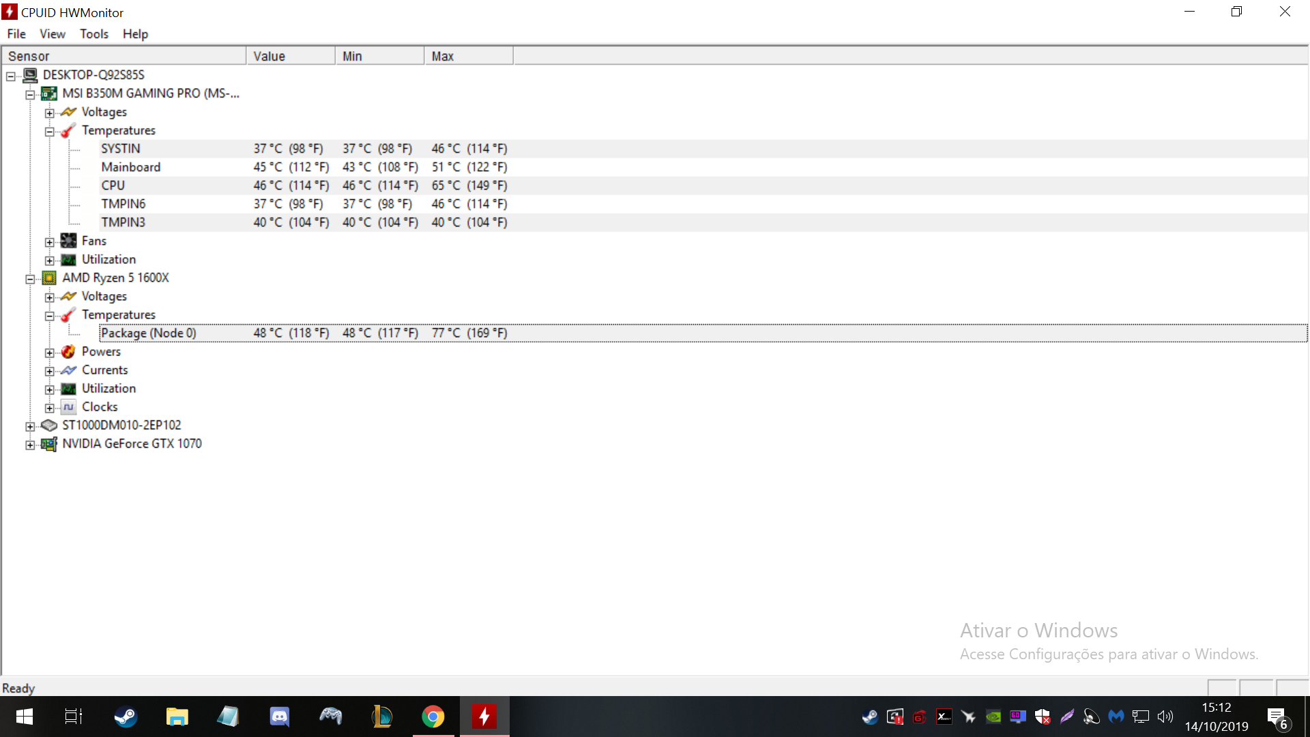Image resolution: width=1310 pixels, height=737 pixels.
Task: Collapse the Ryzen Temperatures group
Action: coord(49,315)
